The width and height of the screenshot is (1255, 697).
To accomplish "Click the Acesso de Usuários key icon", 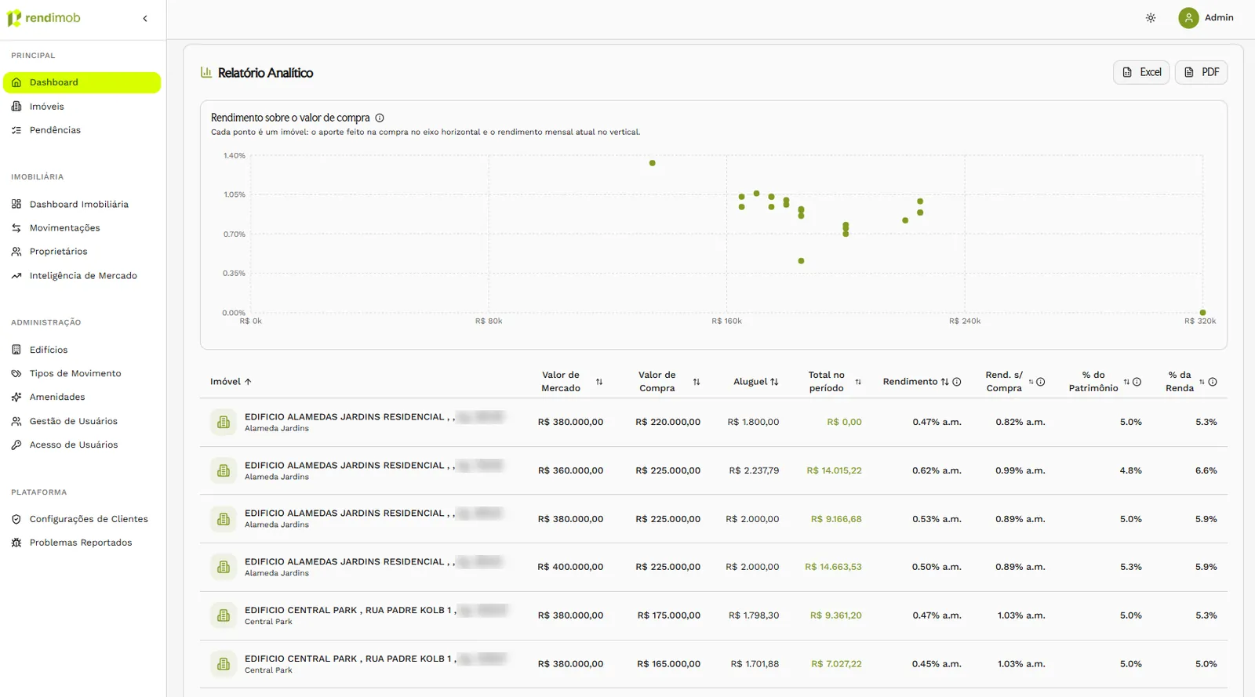I will pos(16,445).
